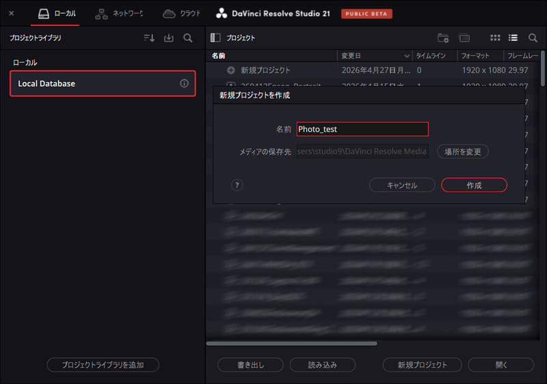
Task: Switch to the ローカル tab
Action: pyautogui.click(x=57, y=14)
